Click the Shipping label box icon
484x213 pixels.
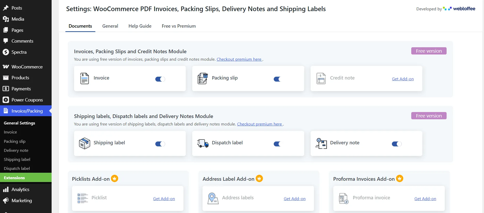pyautogui.click(x=85, y=143)
